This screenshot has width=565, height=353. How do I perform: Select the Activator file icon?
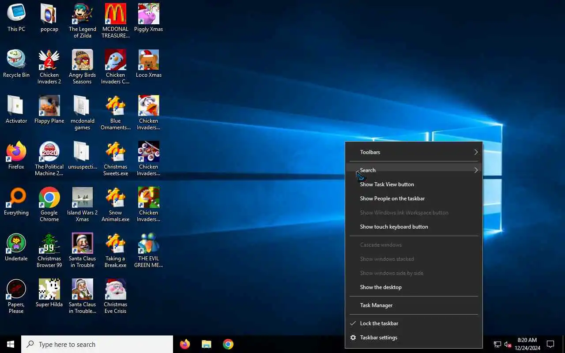[x=16, y=110]
